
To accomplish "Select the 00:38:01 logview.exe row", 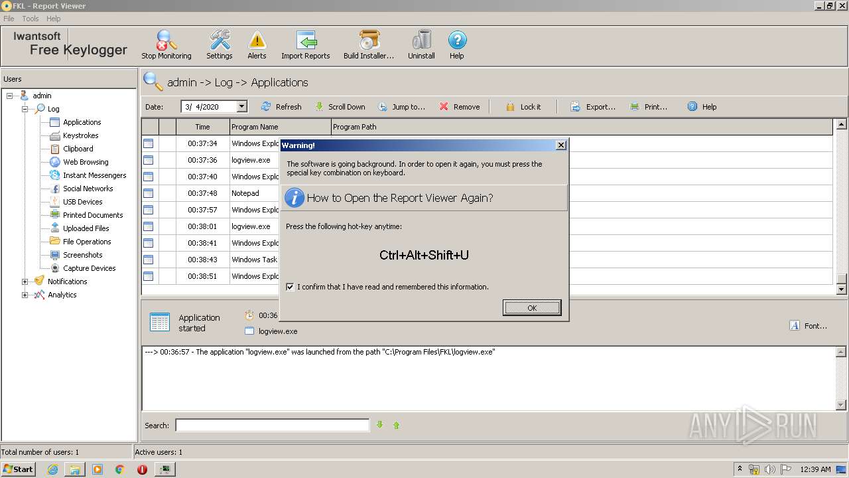I will click(x=487, y=226).
